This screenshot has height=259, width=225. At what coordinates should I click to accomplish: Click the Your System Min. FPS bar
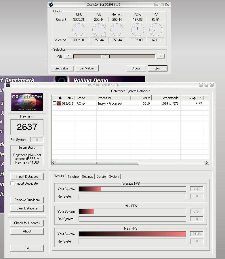click(x=132, y=211)
